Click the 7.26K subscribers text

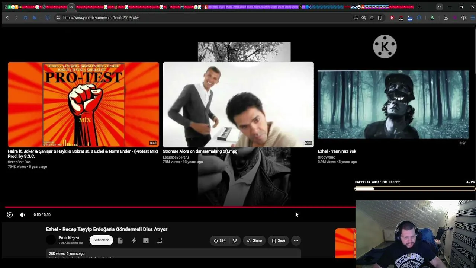coord(71,243)
